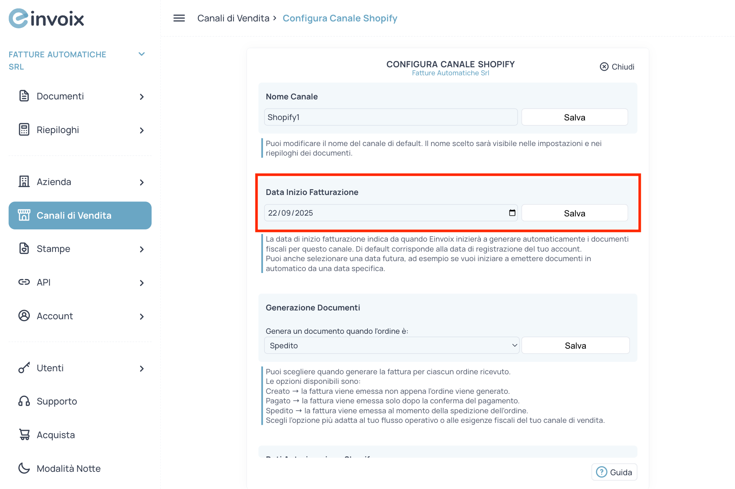Viewport: 735px width, 489px height.
Task: Collapse the Fatture Automatiche SRL account chevron
Action: tap(142, 54)
